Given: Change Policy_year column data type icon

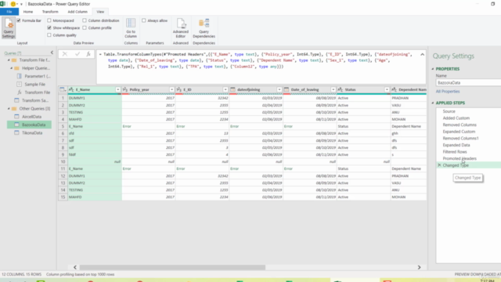Looking at the screenshot, I should [x=125, y=89].
